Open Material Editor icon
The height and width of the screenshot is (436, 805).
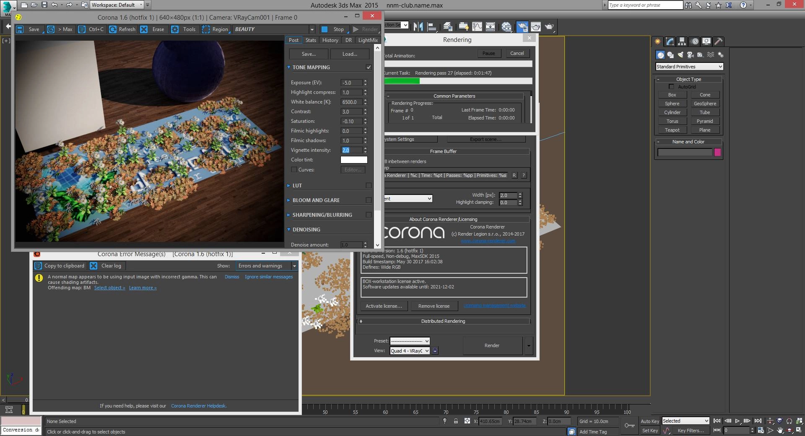506,27
